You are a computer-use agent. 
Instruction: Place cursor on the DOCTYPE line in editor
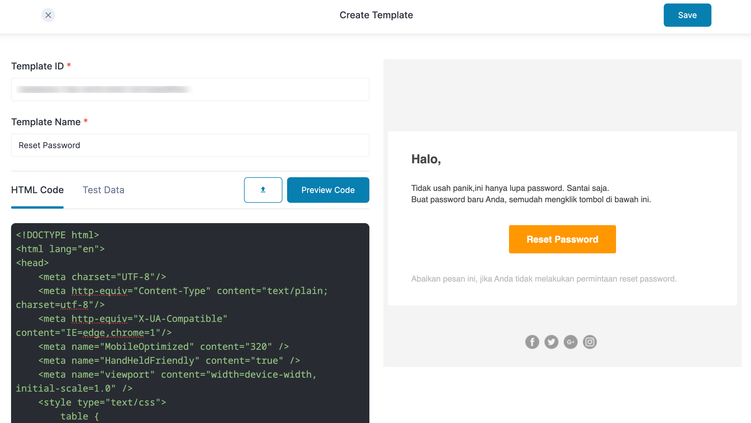coord(58,235)
